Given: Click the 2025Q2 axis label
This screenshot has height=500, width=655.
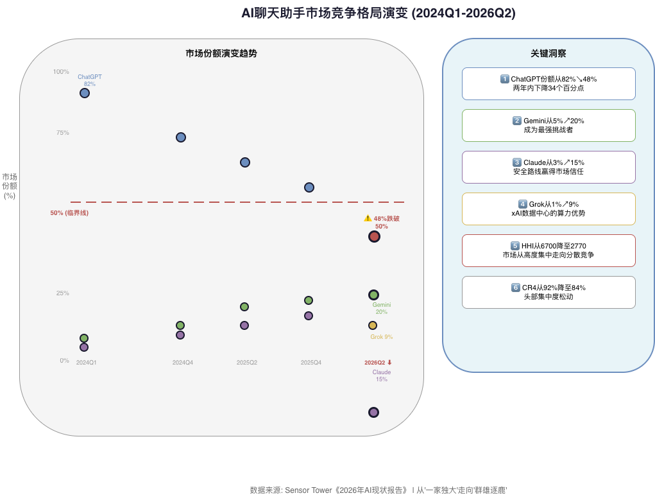Looking at the screenshot, I should click(x=247, y=363).
